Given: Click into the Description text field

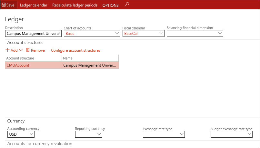Looking at the screenshot, I should coord(33,33).
